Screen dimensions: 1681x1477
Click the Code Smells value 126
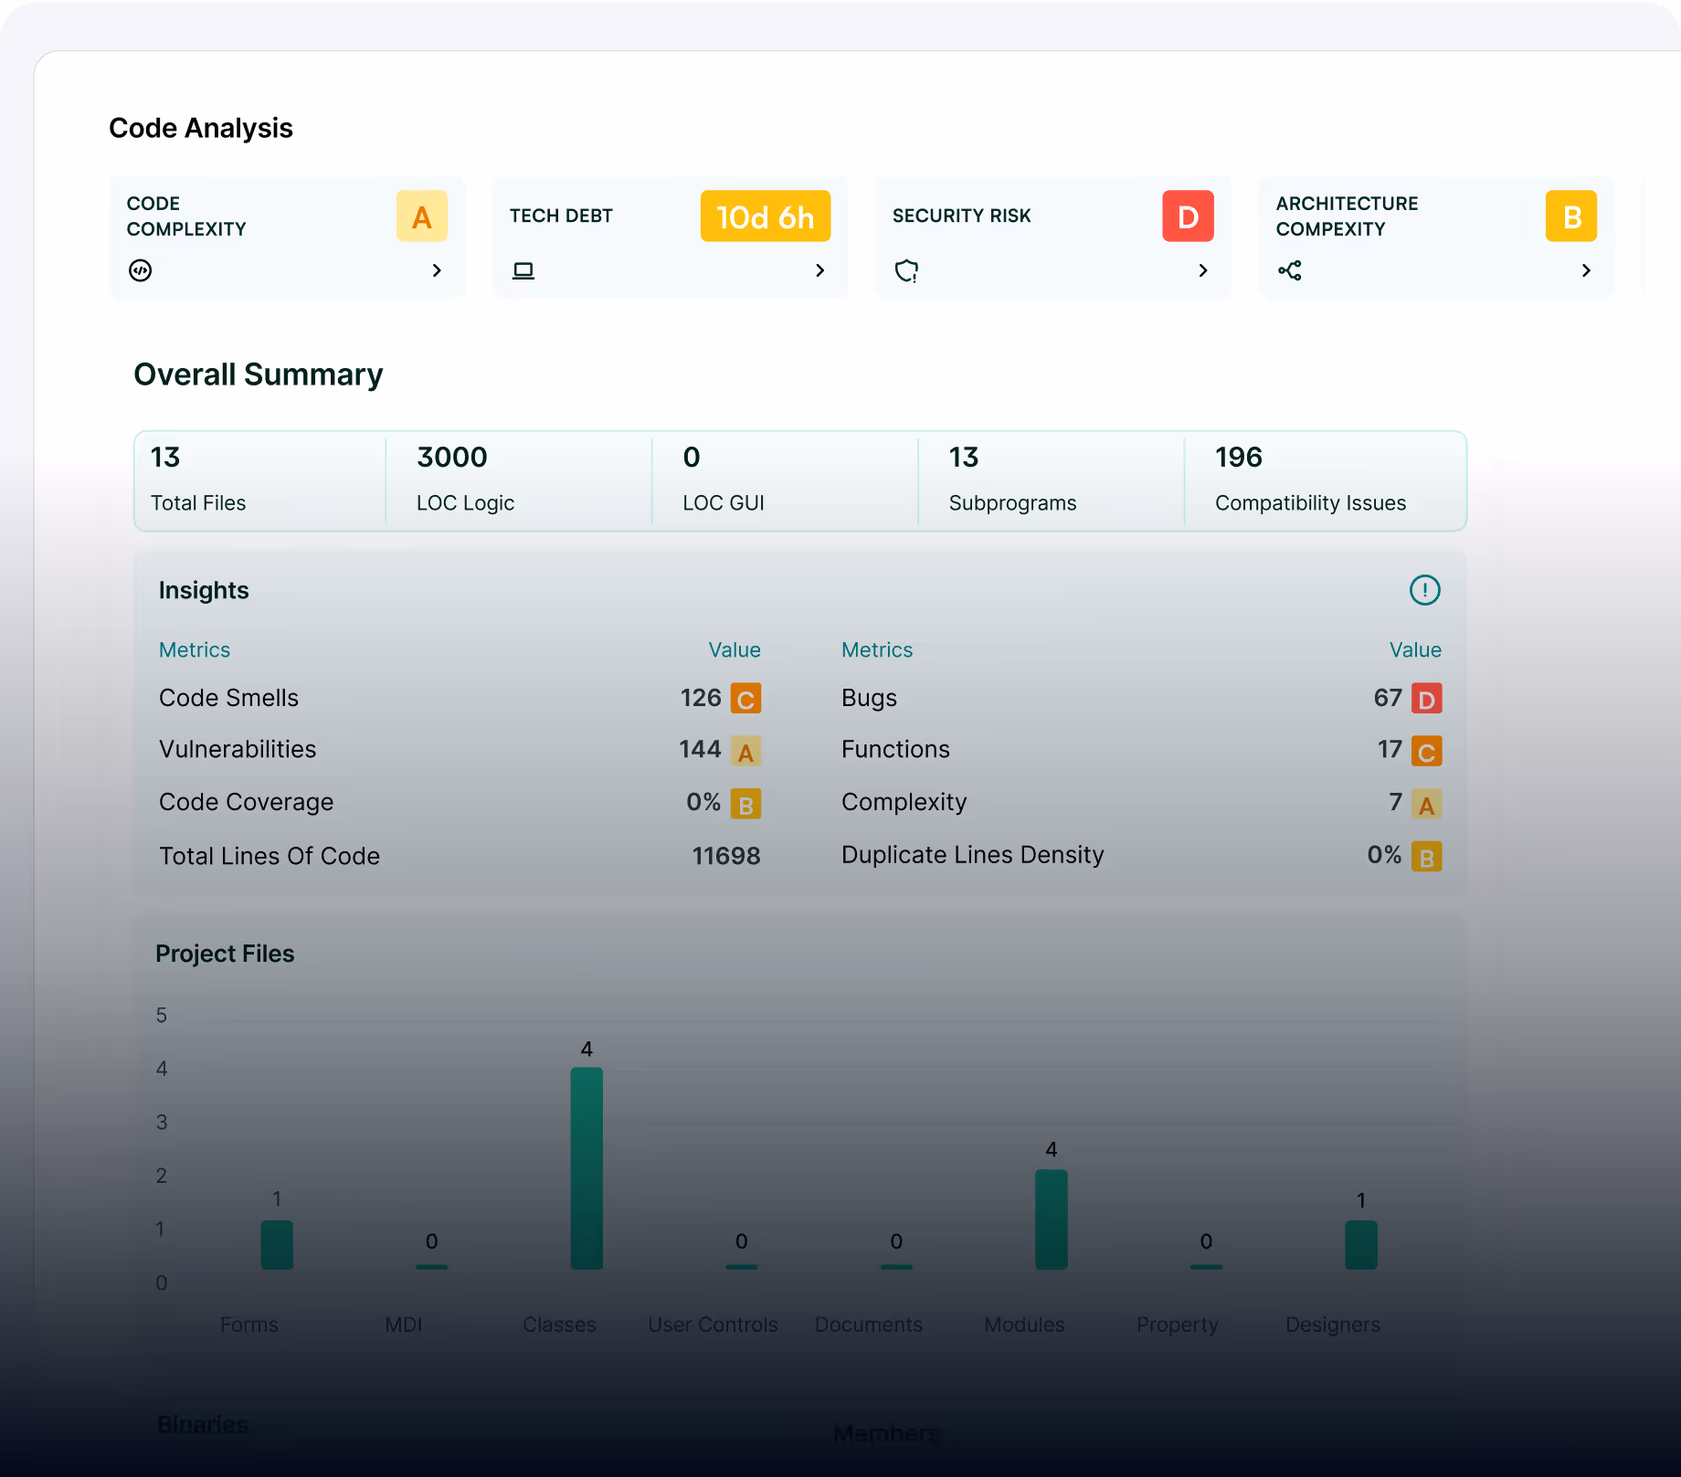click(701, 698)
